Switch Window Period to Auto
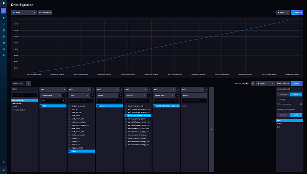Image resolution: width=307 pixels, height=174 pixels. (x=295, y=95)
